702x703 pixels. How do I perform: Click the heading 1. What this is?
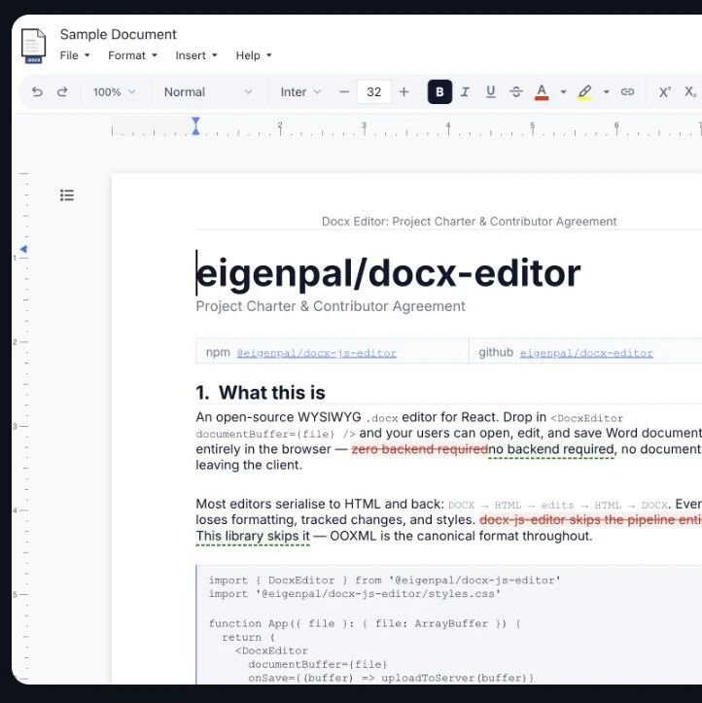(261, 393)
